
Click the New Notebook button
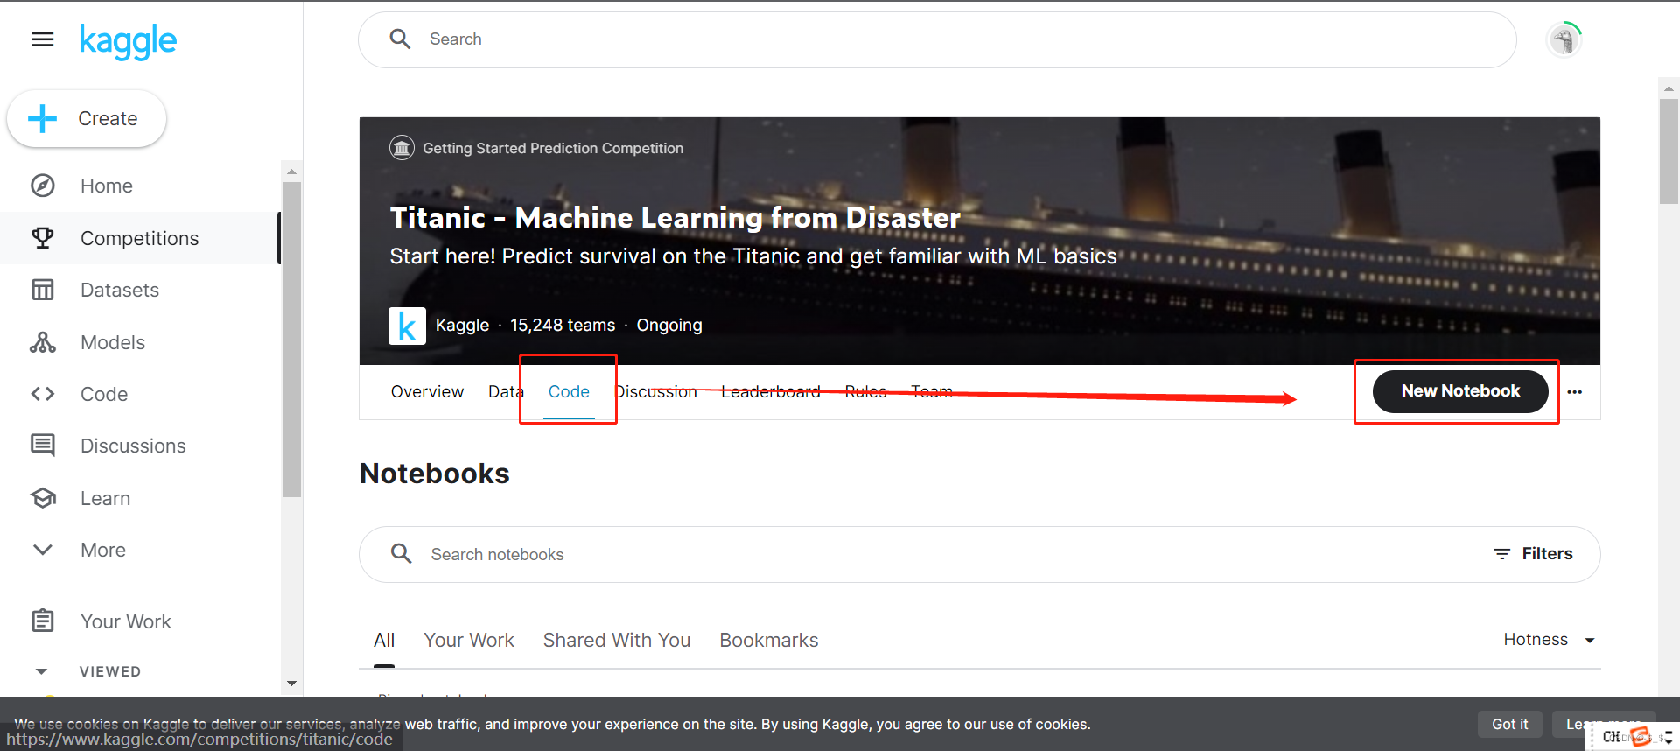click(1460, 391)
